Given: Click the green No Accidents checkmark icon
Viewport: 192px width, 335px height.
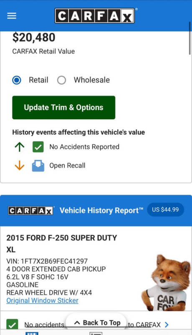Looking at the screenshot, I should (x=38, y=147).
